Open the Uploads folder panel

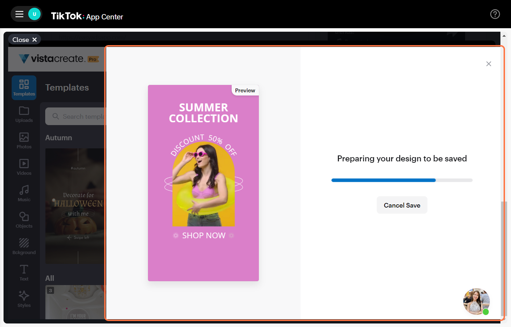pyautogui.click(x=24, y=114)
